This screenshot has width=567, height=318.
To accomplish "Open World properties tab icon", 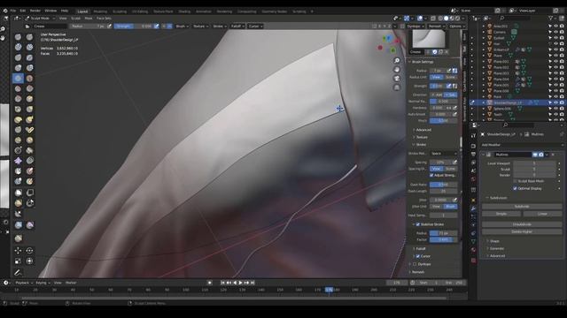I will click(473, 179).
